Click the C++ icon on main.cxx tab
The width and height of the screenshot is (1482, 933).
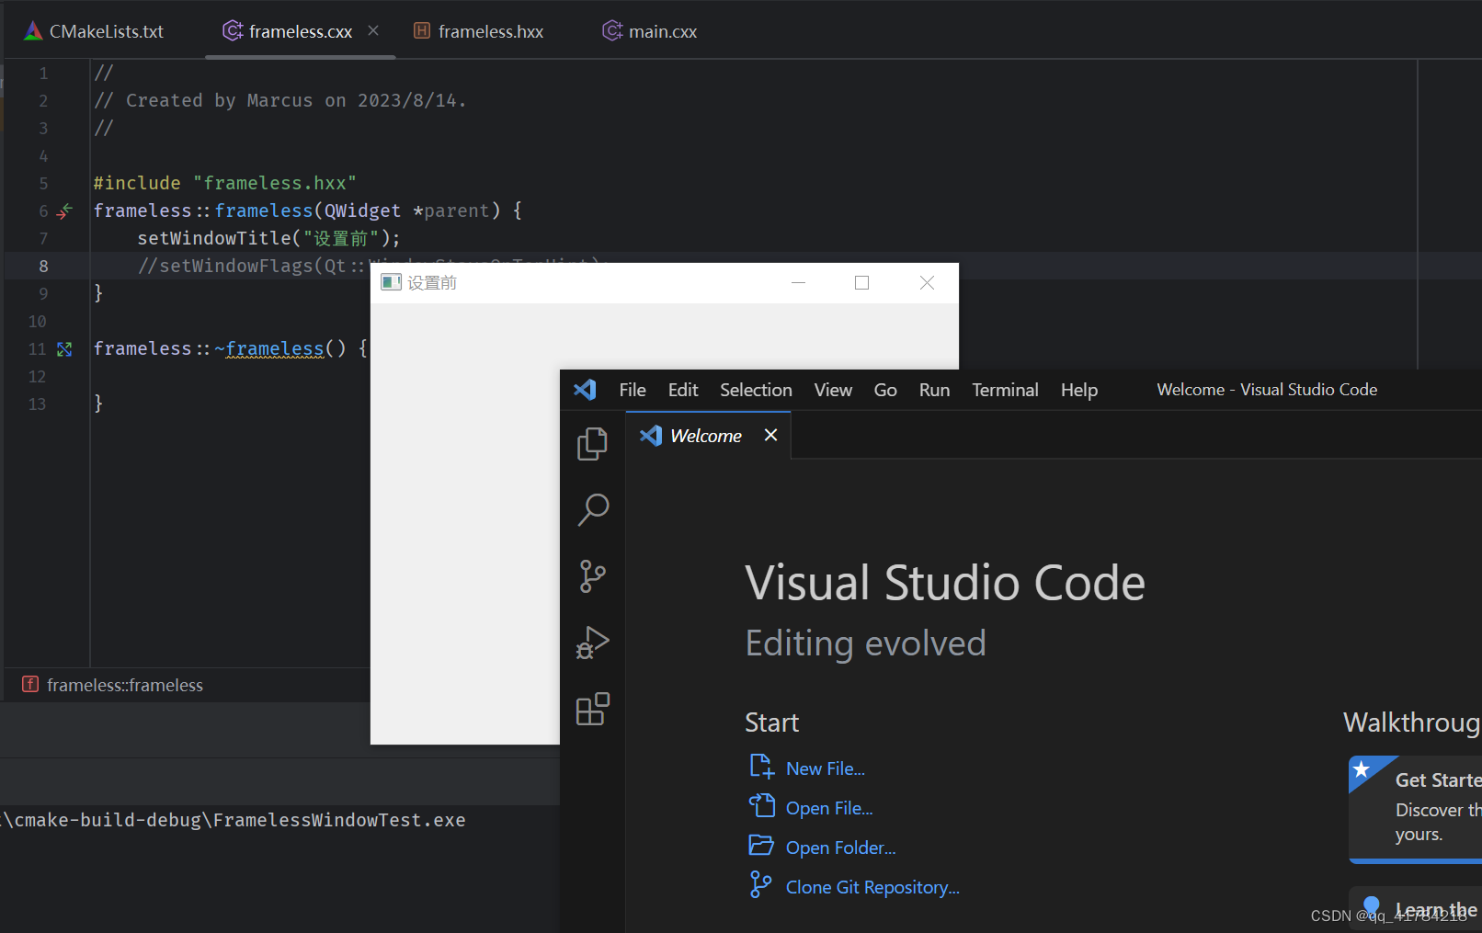[x=612, y=31]
